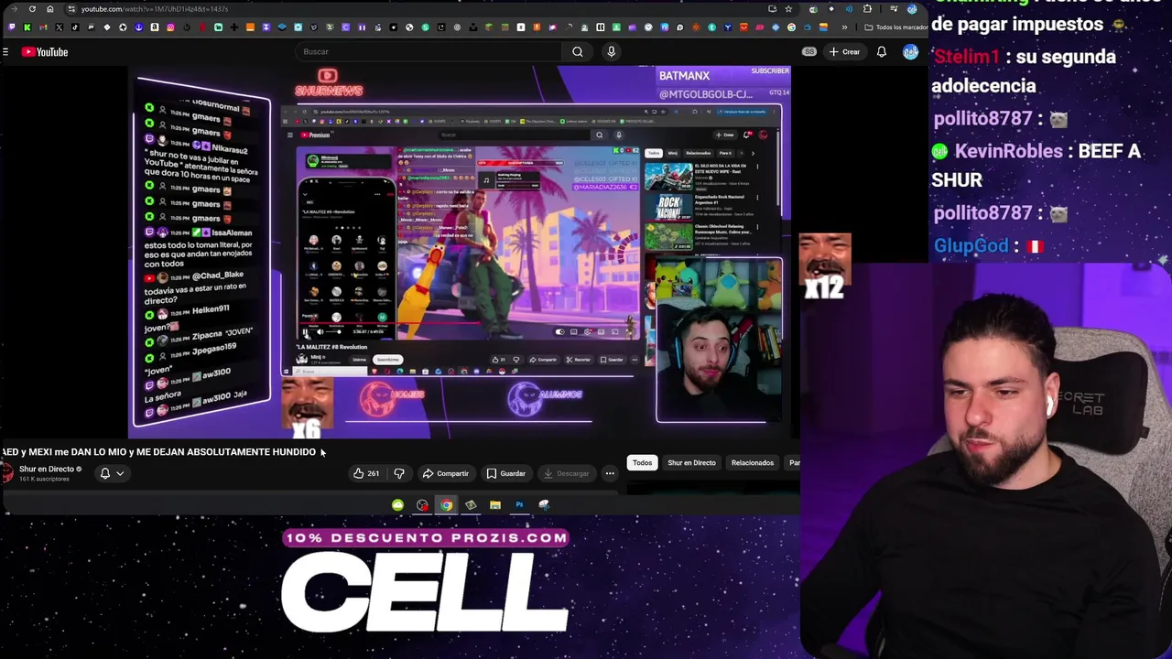Open YouTube notifications bell at top
This screenshot has width=1172, height=659.
tap(881, 52)
